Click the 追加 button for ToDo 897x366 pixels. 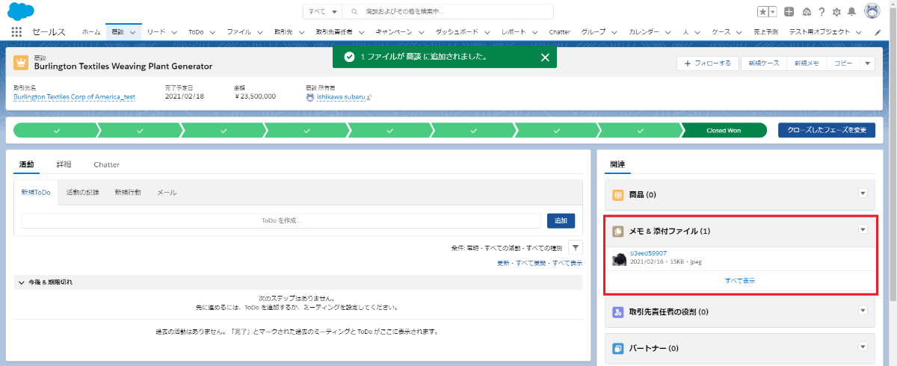(x=561, y=220)
